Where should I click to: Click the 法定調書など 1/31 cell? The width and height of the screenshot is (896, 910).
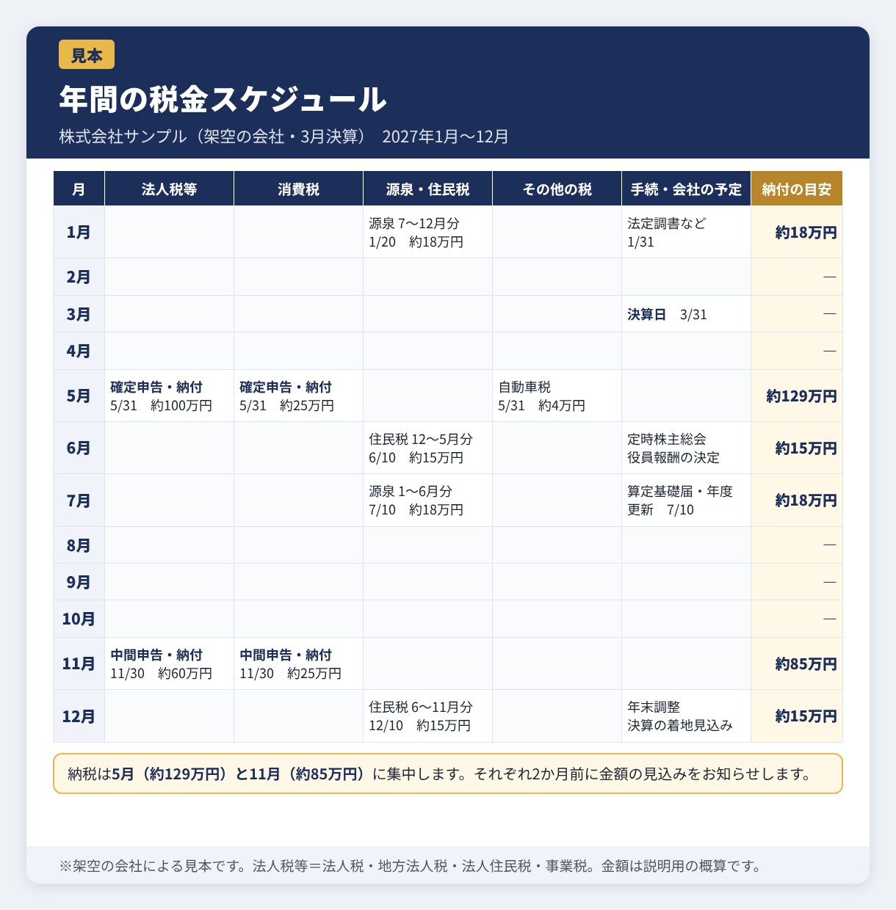pos(686,232)
